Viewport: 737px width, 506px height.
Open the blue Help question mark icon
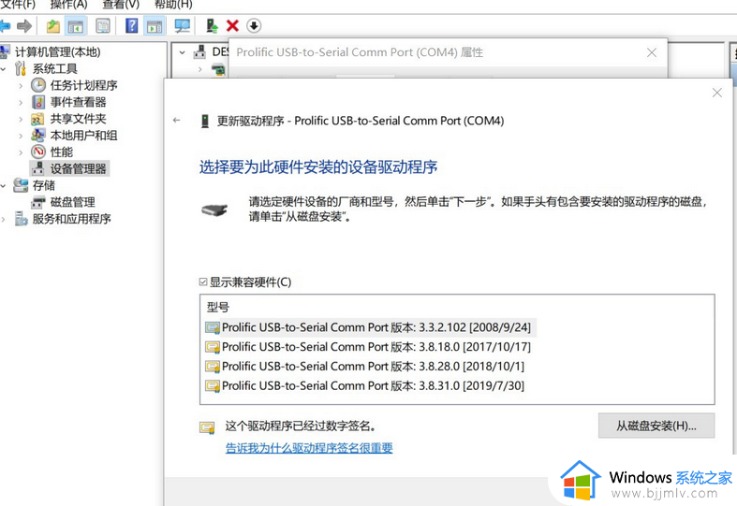coord(132,25)
